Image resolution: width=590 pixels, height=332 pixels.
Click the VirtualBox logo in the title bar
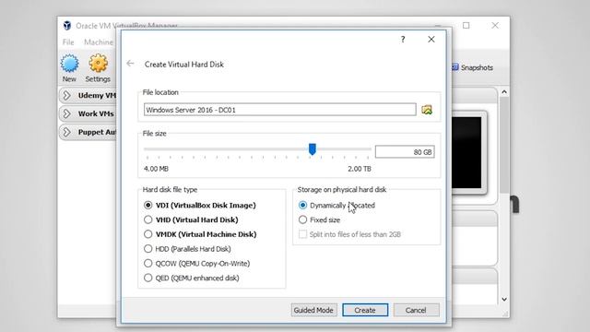(x=67, y=26)
